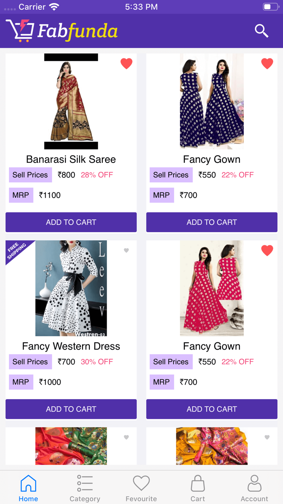Toggle the heart on the blue Fancy Gown
This screenshot has width=283, height=504.
(267, 63)
